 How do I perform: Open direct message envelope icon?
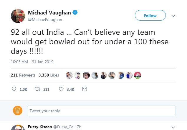pyautogui.click(x=85, y=89)
